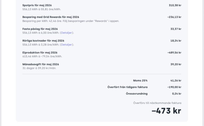The image size is (204, 126).
Task: Click the Fasta påslag för maj 2026 title
Action: [x=40, y=29]
